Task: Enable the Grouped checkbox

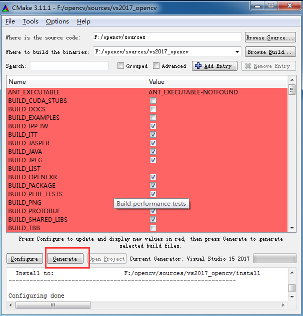Action: pos(120,66)
